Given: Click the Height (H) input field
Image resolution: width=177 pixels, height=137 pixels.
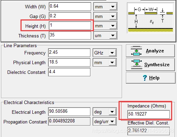Looking at the screenshot, I should pyautogui.click(x=70, y=26).
